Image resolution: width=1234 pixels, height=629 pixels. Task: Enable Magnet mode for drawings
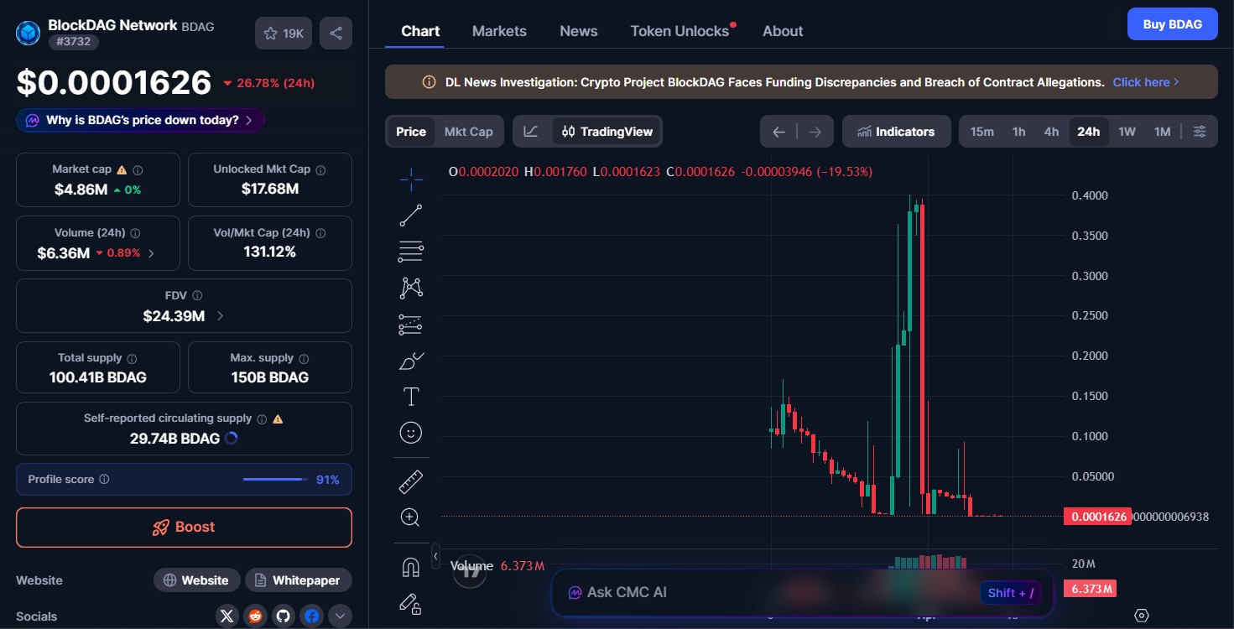410,567
